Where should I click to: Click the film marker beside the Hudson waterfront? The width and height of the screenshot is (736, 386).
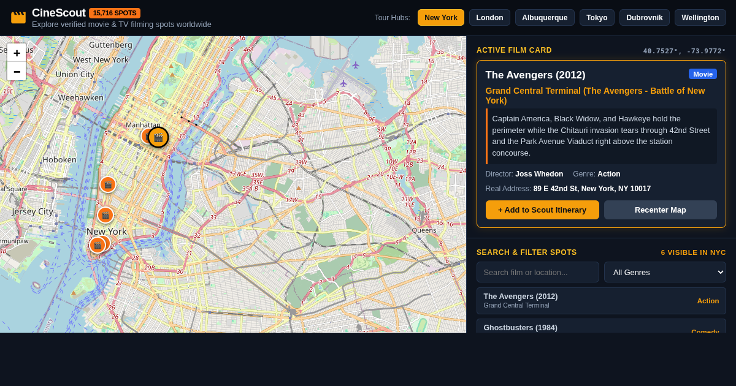pos(108,184)
